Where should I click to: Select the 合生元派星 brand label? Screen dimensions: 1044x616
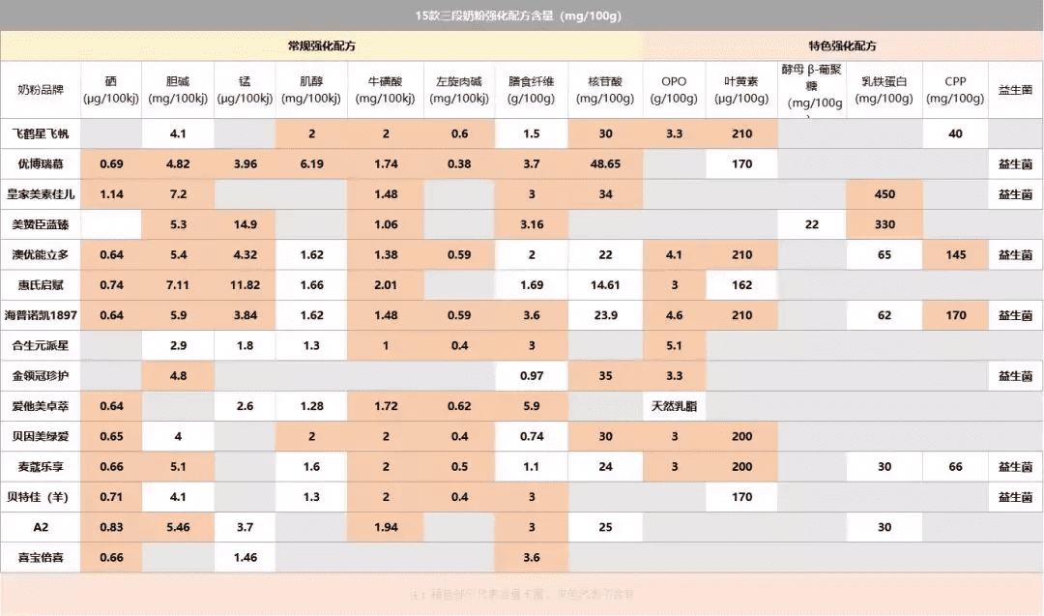41,345
